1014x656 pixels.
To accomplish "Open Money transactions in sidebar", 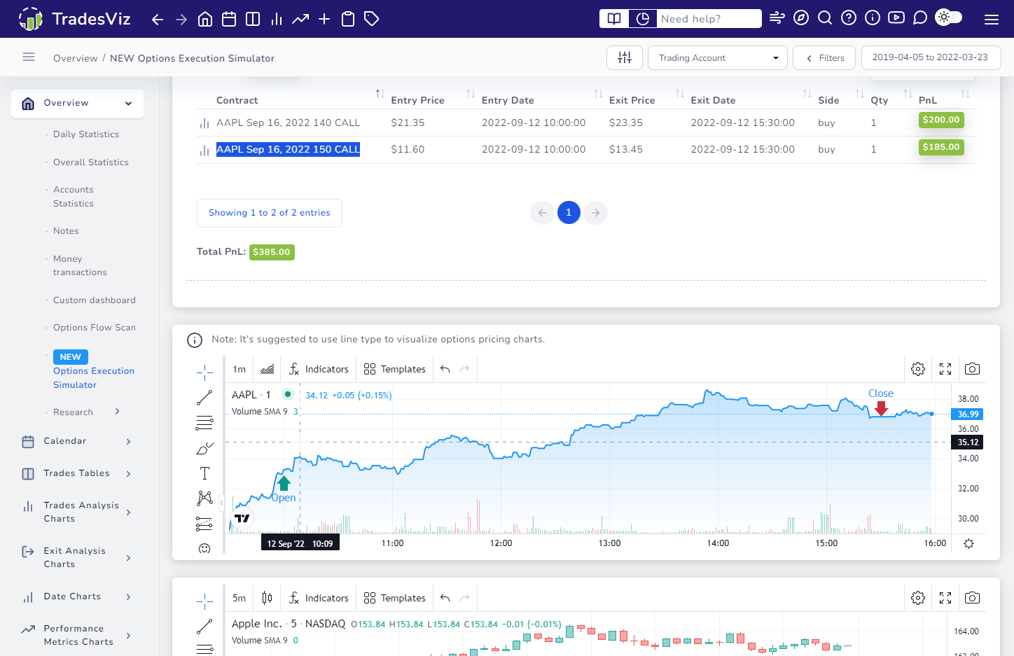I will pyautogui.click(x=80, y=265).
